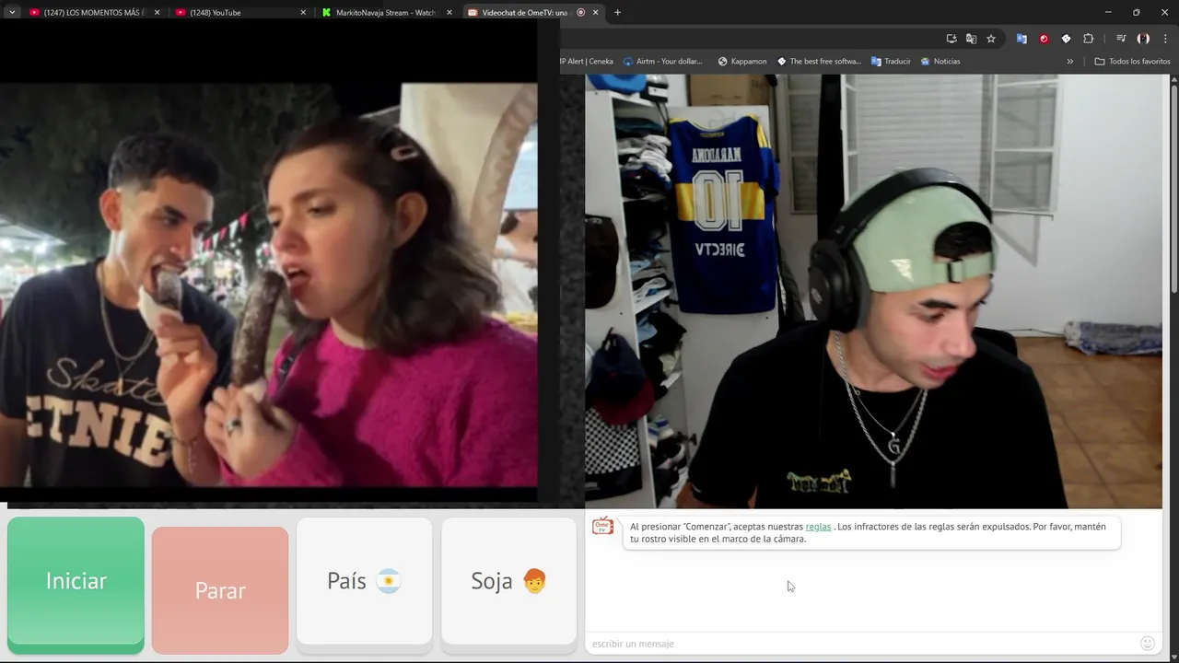Screen dimensions: 1179x663
Task: Click the red Parar button
Action: point(220,590)
